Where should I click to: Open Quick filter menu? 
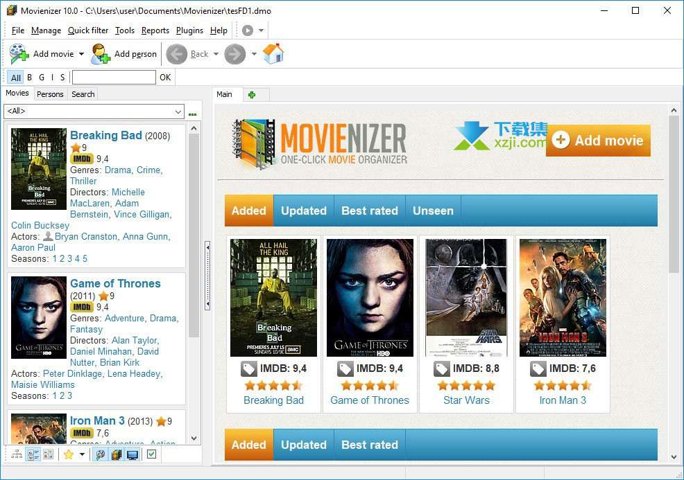pos(88,30)
